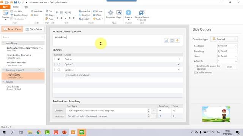Open the Link dropdown
Screen dimensions: 243x136
(35, 15)
